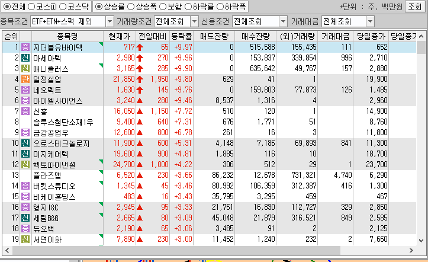Viewport: 428px width, 262px height.
Task: Click the 증 badge icon for 신흥
Action: point(25,111)
